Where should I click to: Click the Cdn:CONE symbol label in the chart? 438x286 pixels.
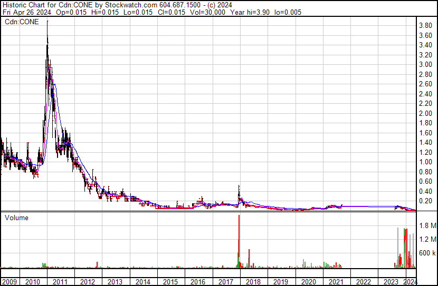click(22, 22)
